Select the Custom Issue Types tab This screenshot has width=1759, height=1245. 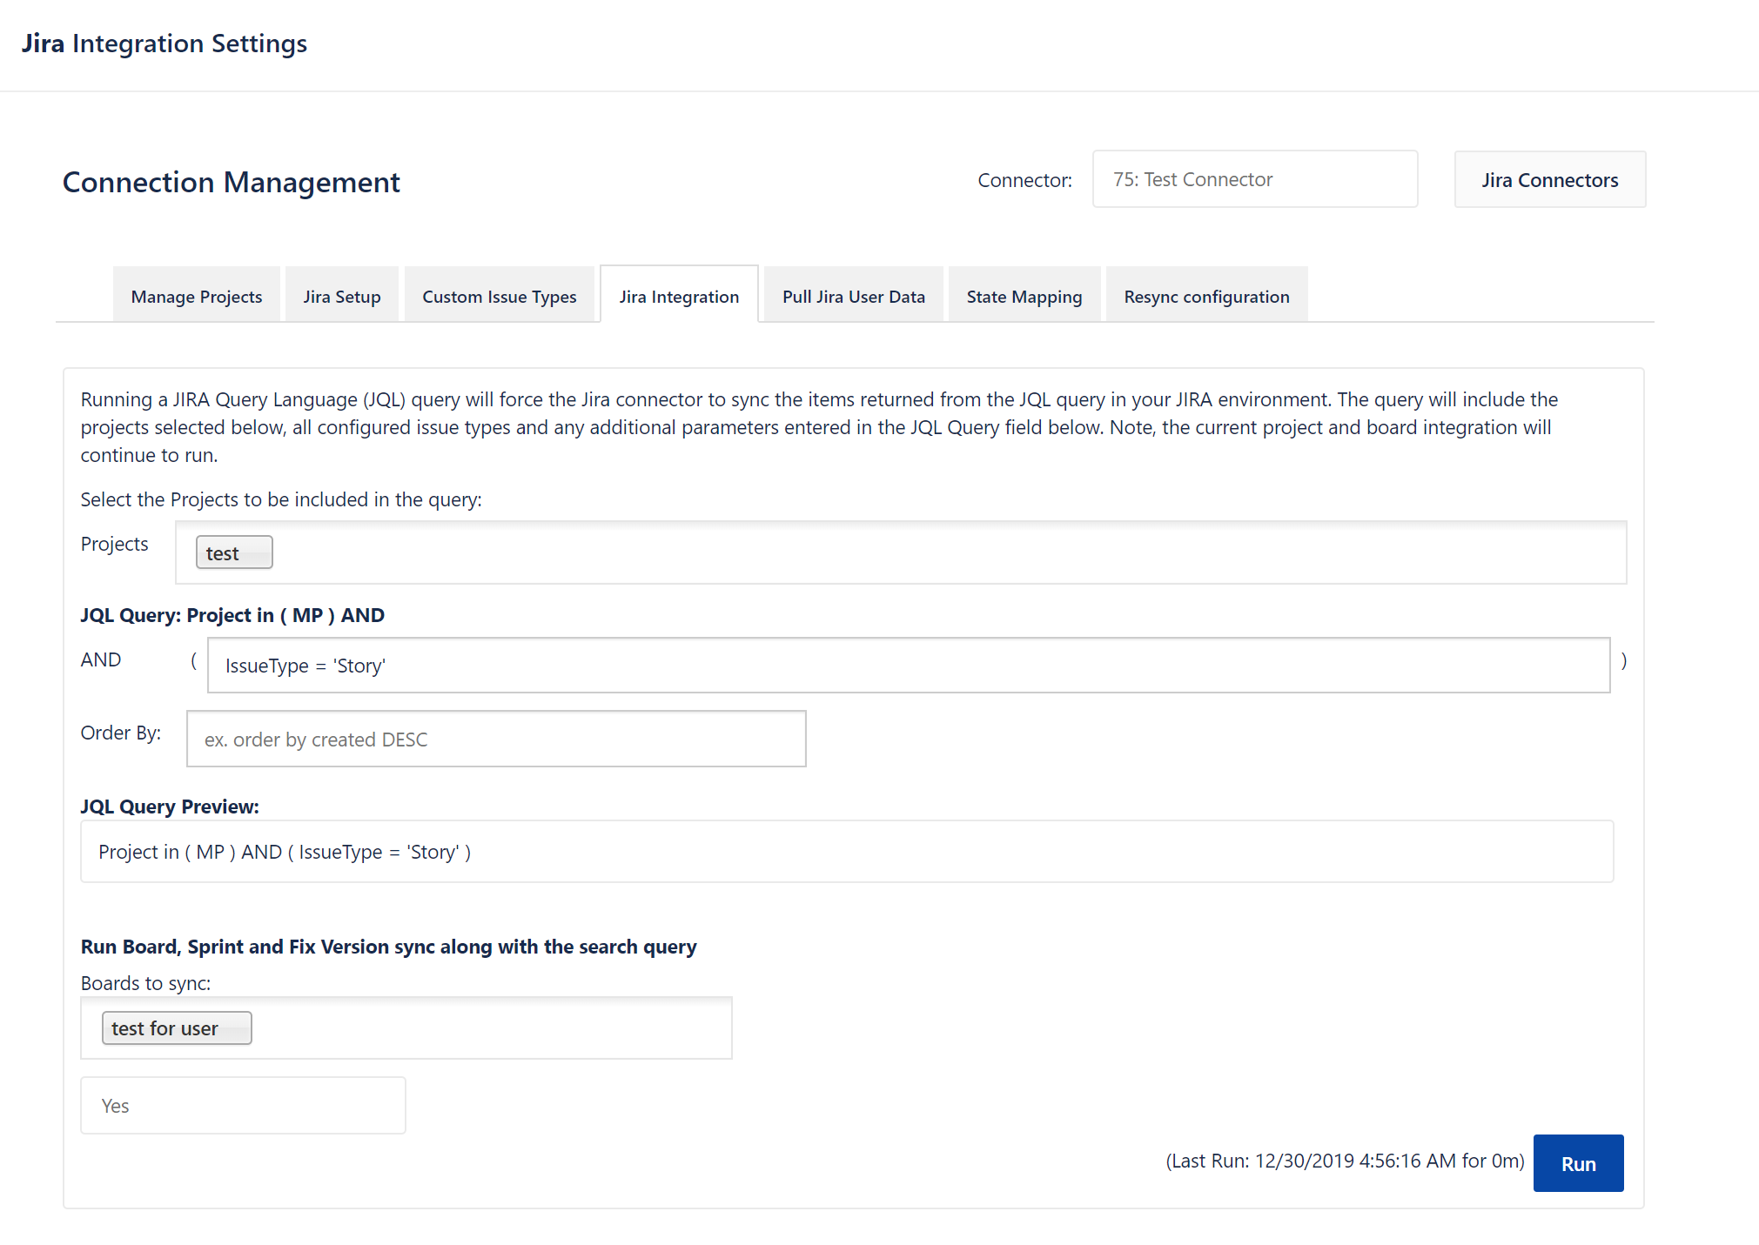500,296
